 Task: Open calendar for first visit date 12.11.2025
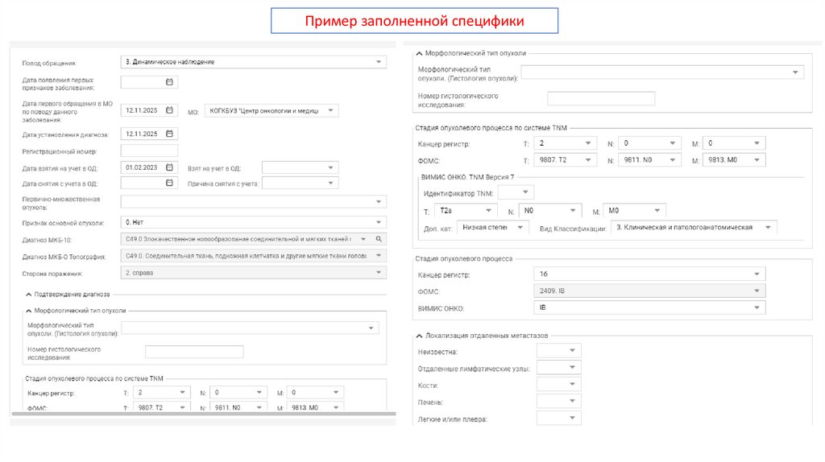pyautogui.click(x=169, y=110)
